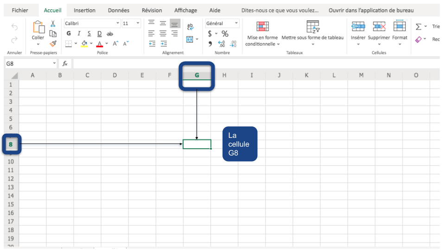Toggle bold formatting (G button)

click(69, 33)
